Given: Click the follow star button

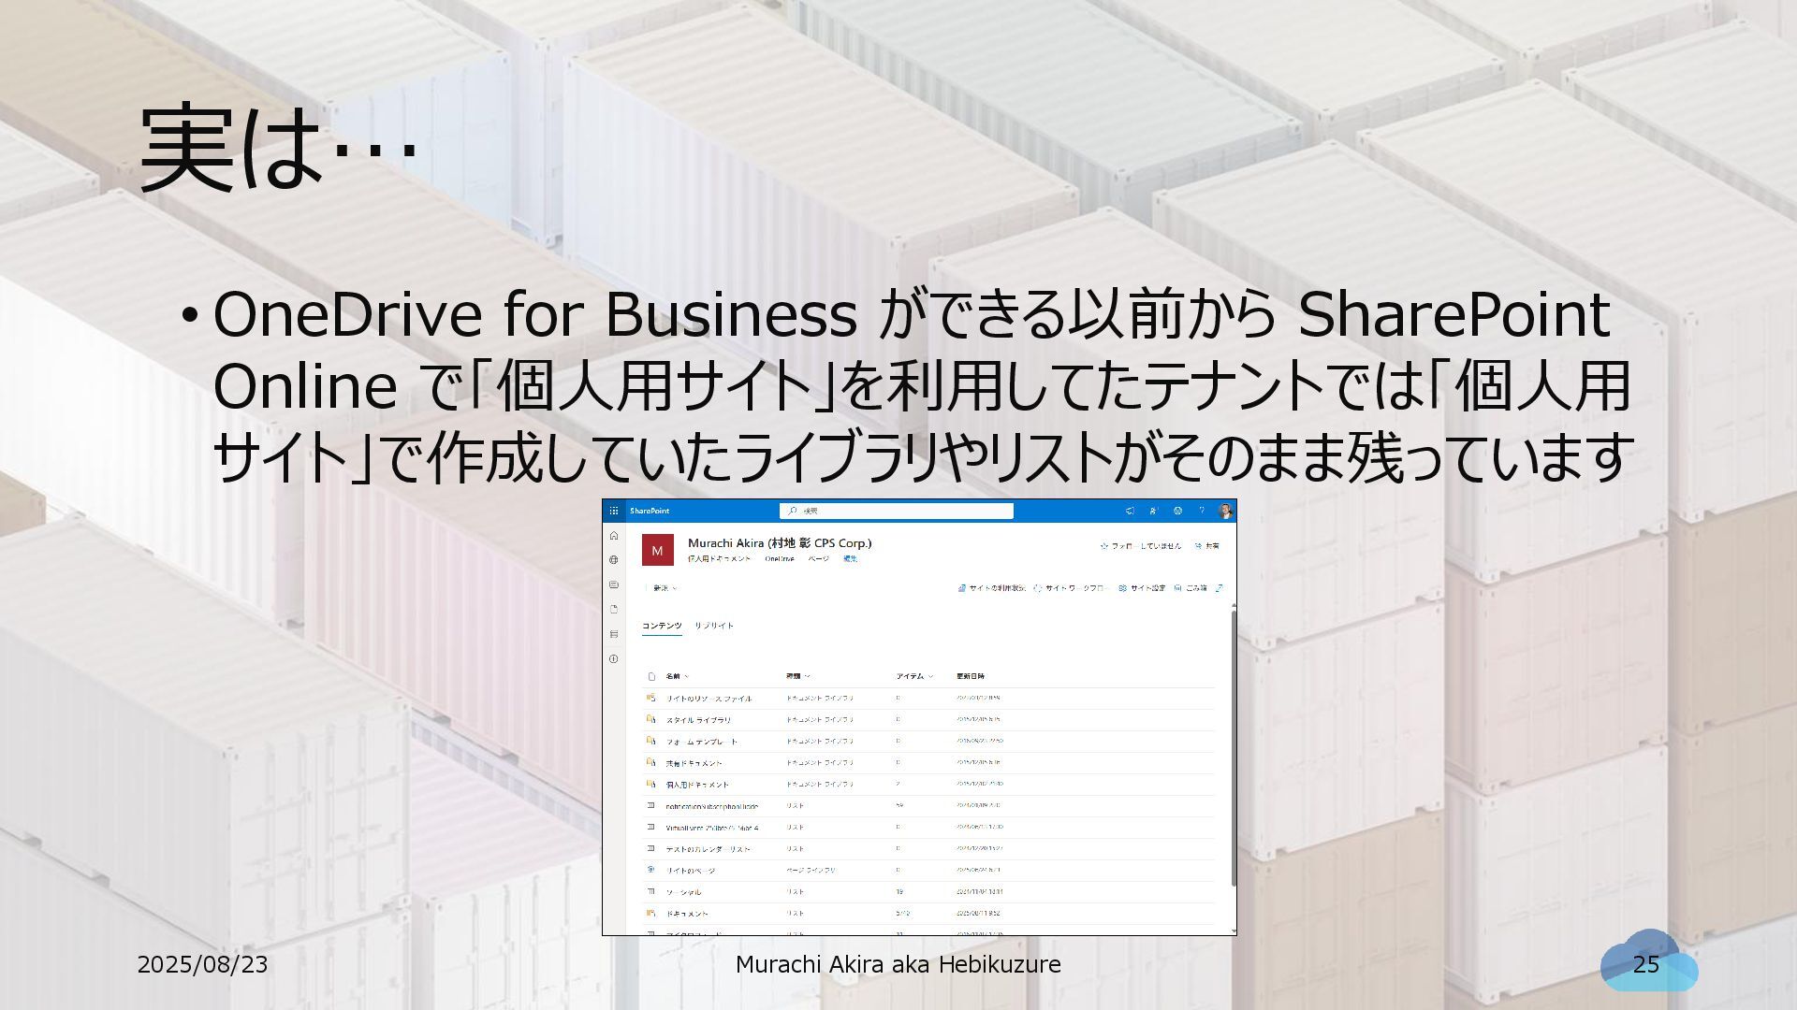Looking at the screenshot, I should pyautogui.click(x=1141, y=545).
